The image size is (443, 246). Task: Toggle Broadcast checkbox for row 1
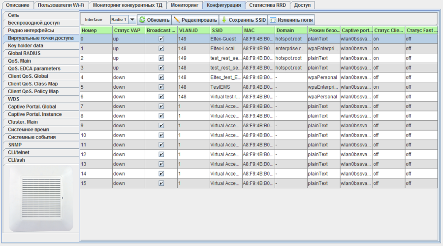pos(161,48)
